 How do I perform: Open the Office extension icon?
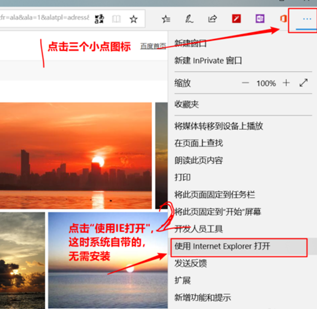coord(283,19)
